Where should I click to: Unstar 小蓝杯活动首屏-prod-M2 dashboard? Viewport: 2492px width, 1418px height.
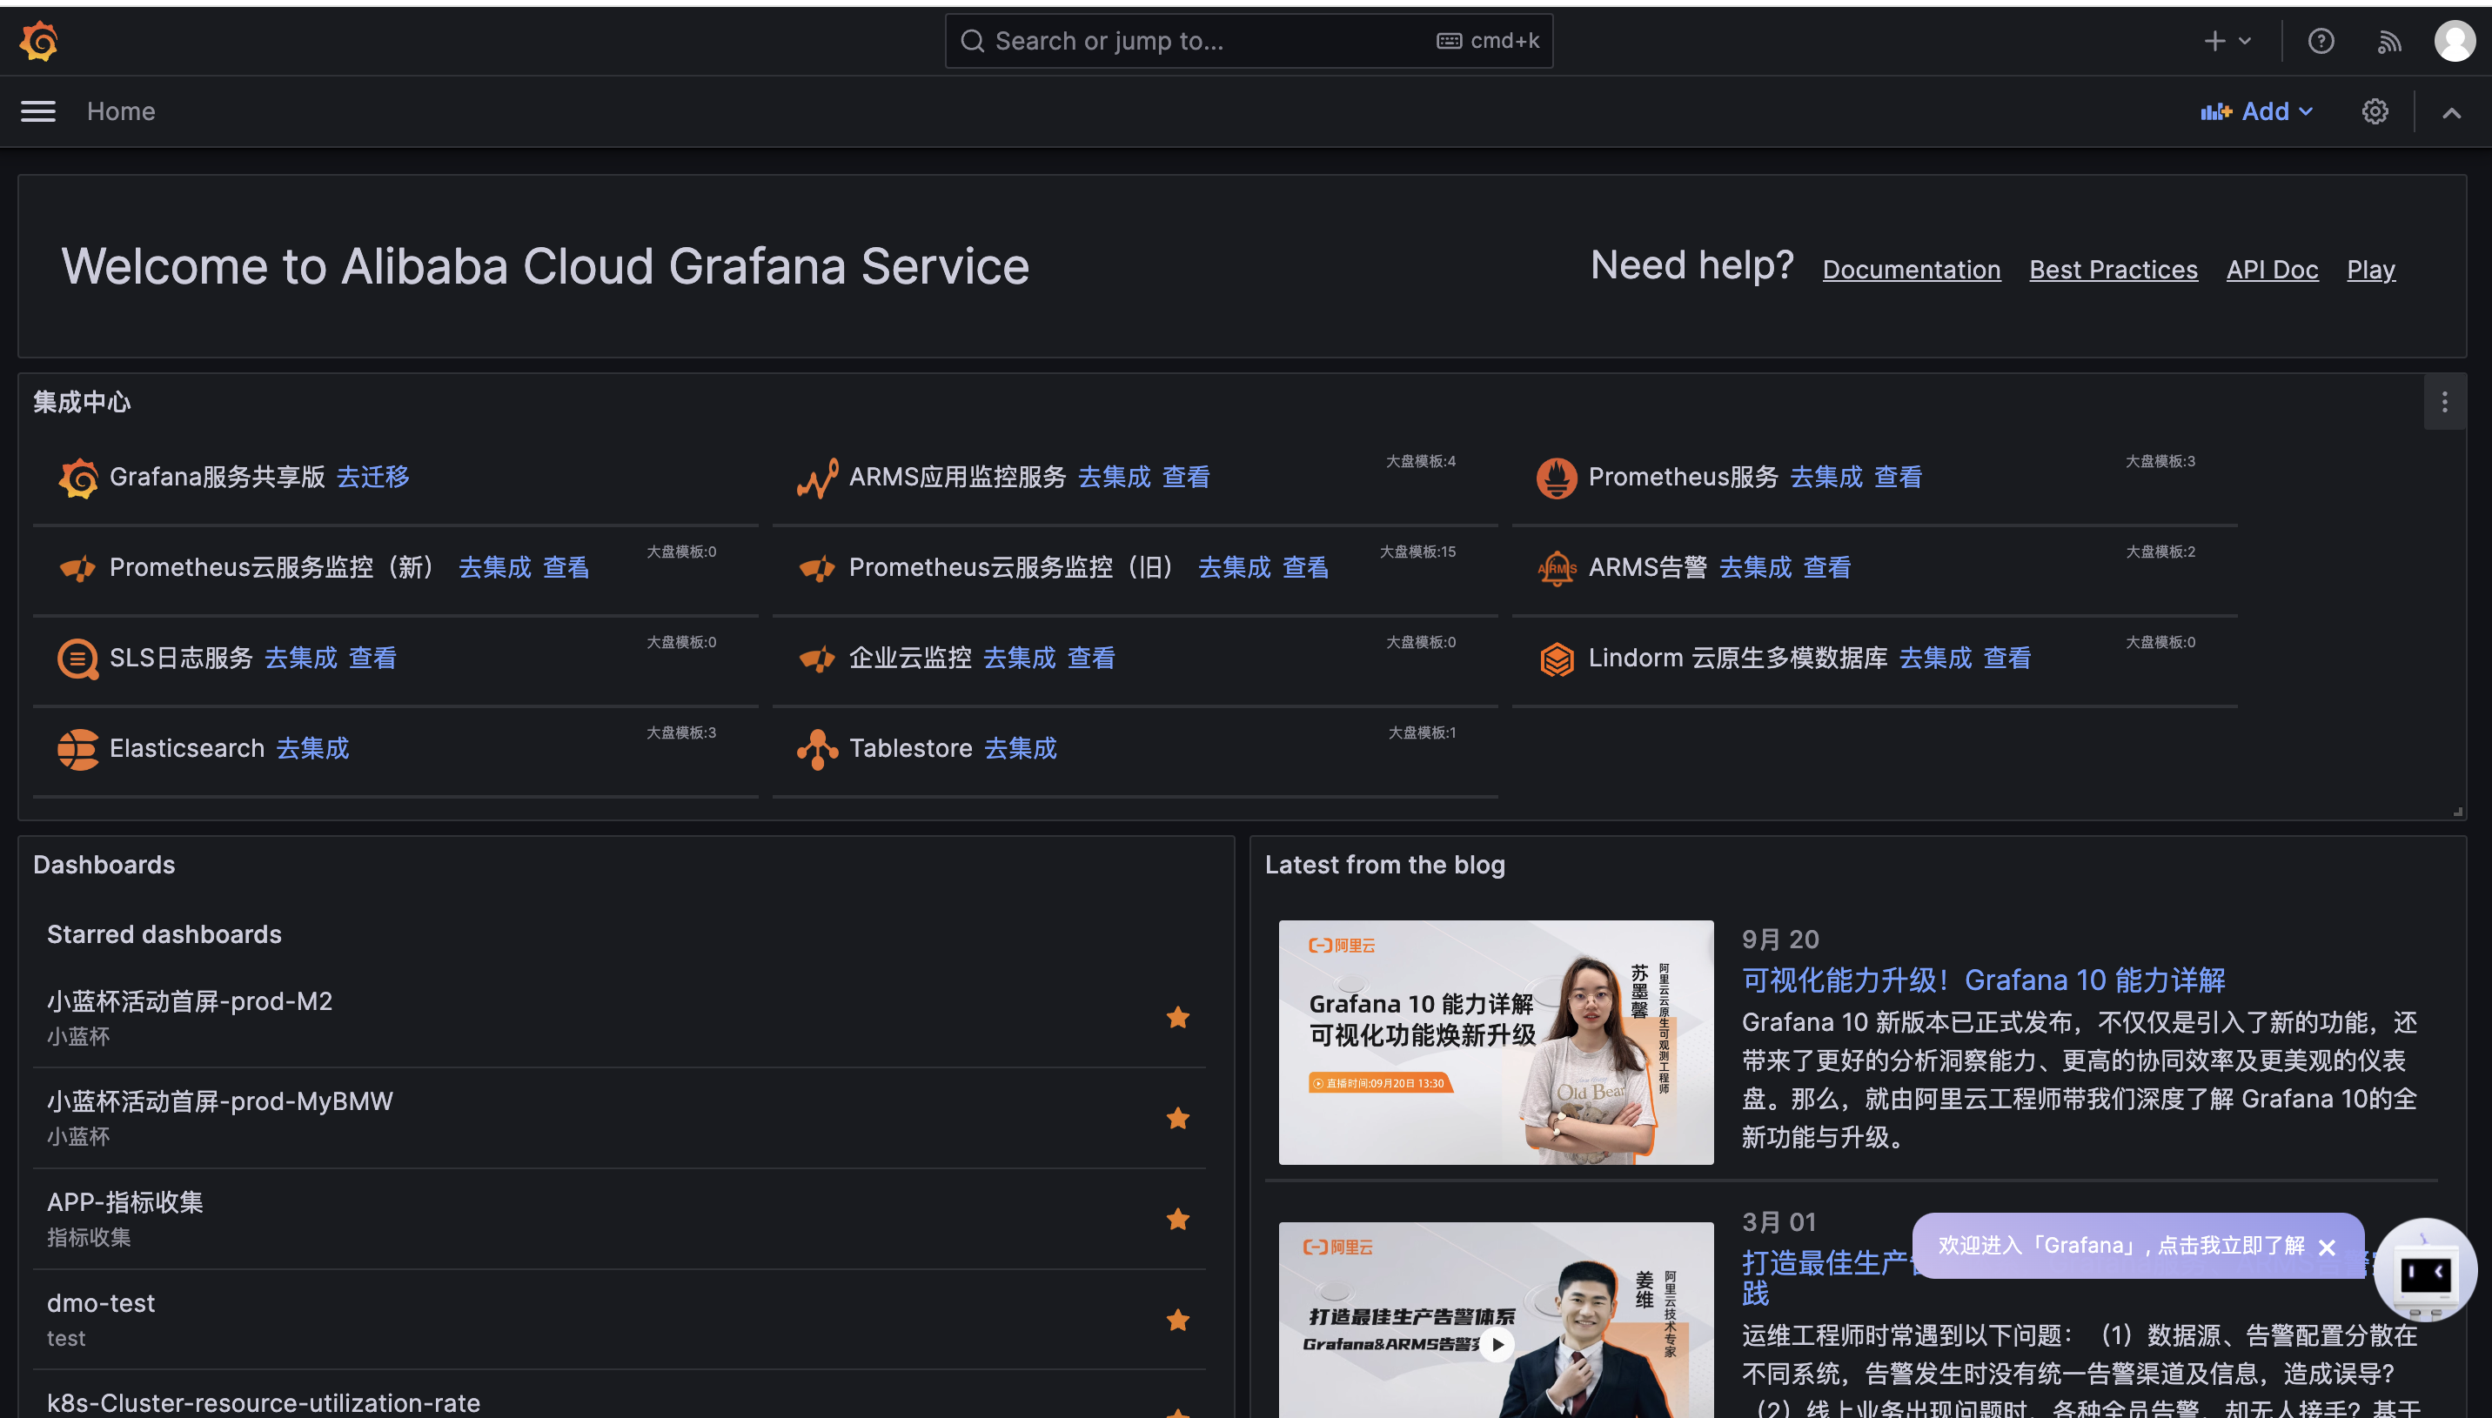1177,1018
